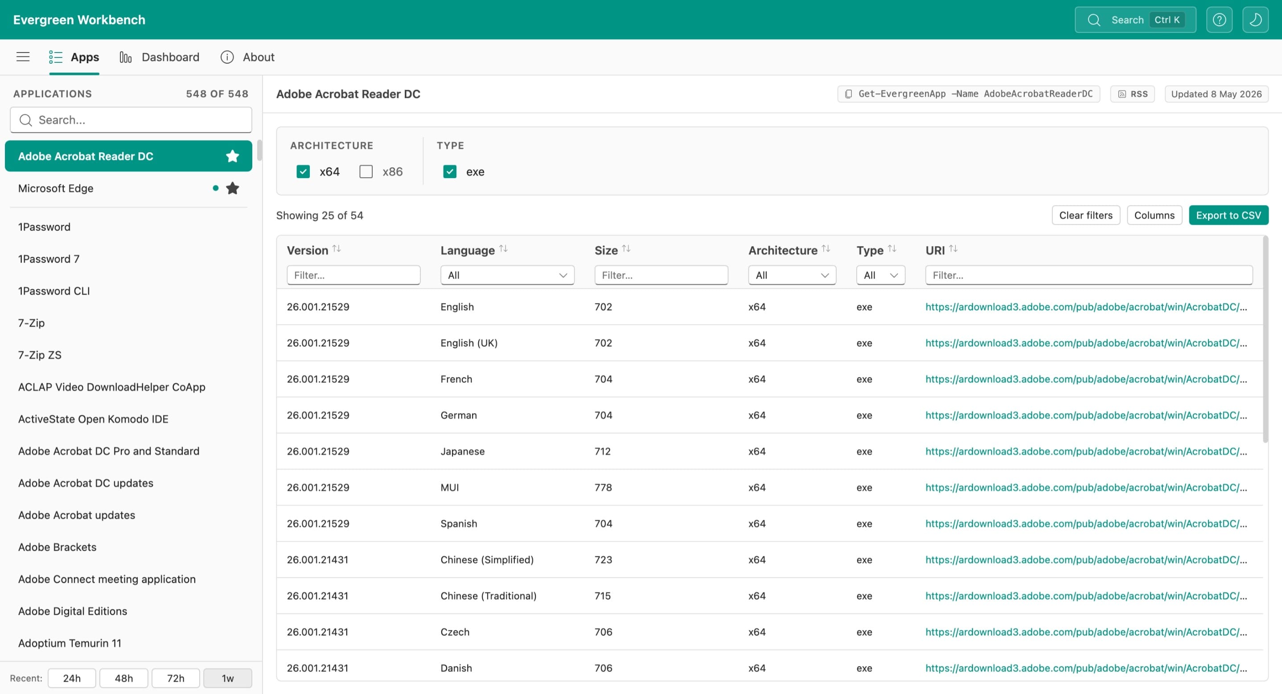Open the Type filter dropdown
Image resolution: width=1282 pixels, height=694 pixels.
[880, 275]
